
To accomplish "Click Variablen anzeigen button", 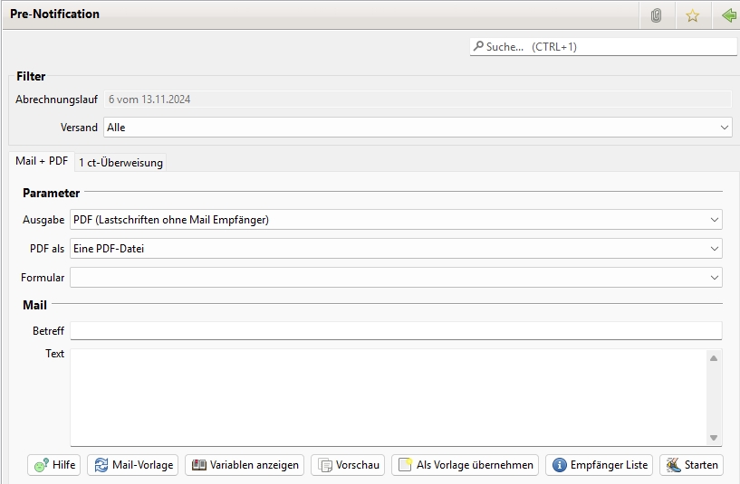I will pyautogui.click(x=245, y=465).
